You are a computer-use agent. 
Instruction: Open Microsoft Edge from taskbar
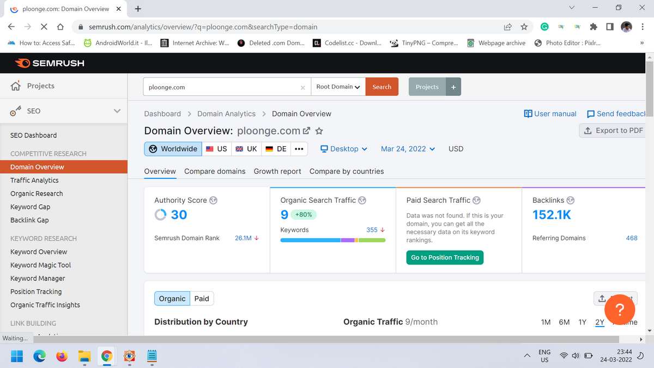39,356
